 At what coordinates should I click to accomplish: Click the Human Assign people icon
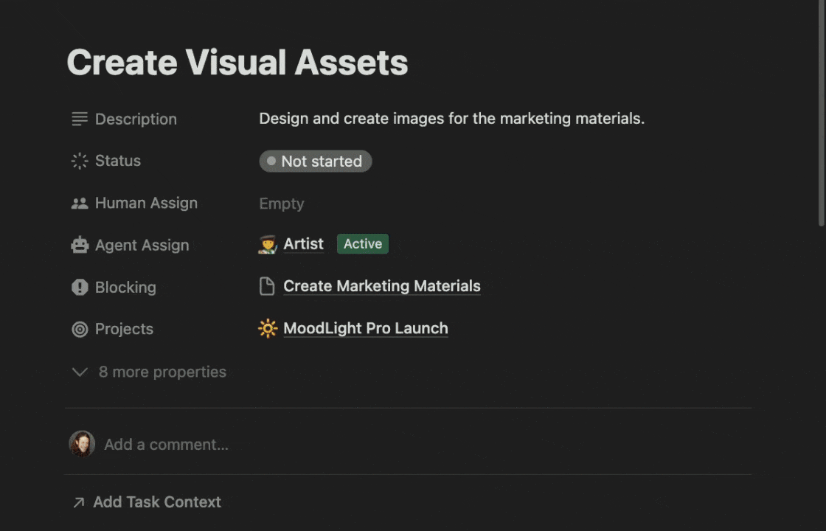(x=80, y=203)
